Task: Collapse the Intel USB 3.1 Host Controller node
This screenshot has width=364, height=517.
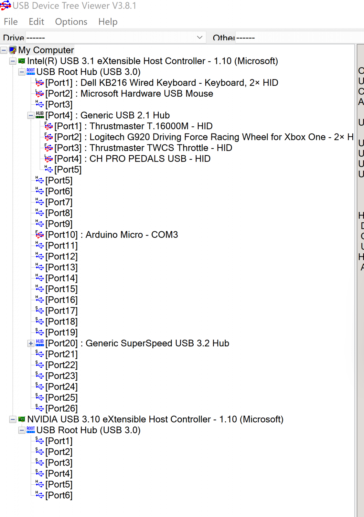Action: [x=13, y=61]
